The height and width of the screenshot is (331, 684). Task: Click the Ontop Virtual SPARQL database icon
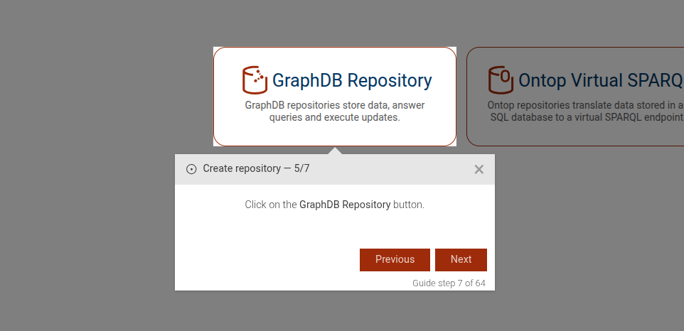(501, 80)
